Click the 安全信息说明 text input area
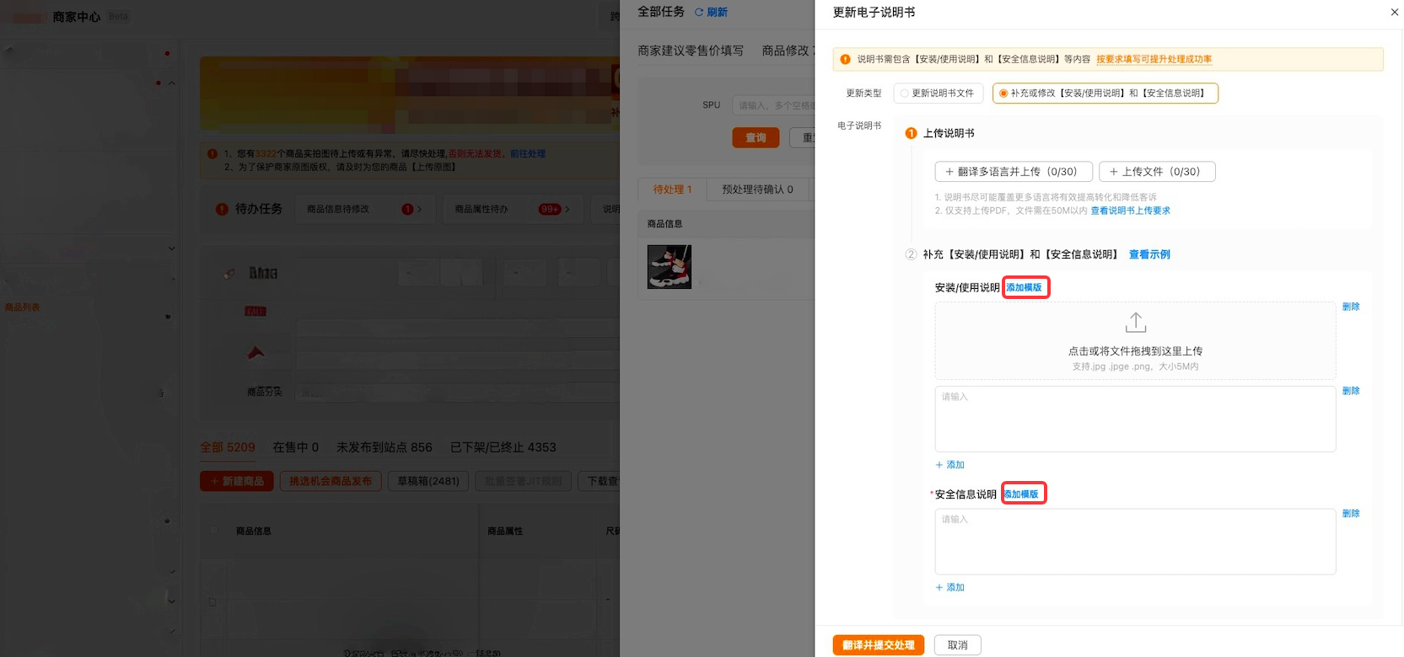 click(1134, 542)
